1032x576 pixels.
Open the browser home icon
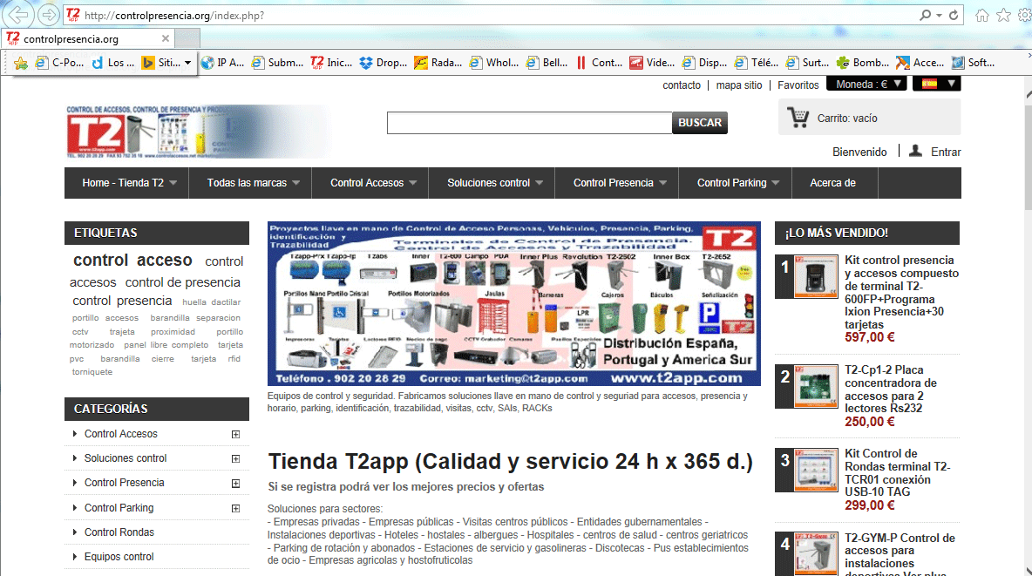tap(982, 15)
